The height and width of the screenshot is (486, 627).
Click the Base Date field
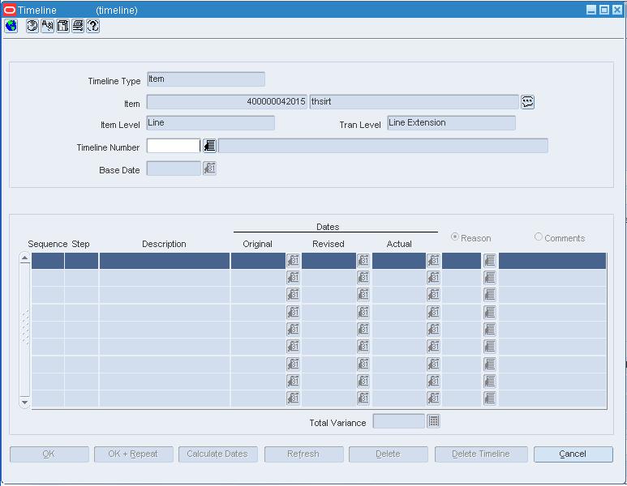click(x=174, y=168)
